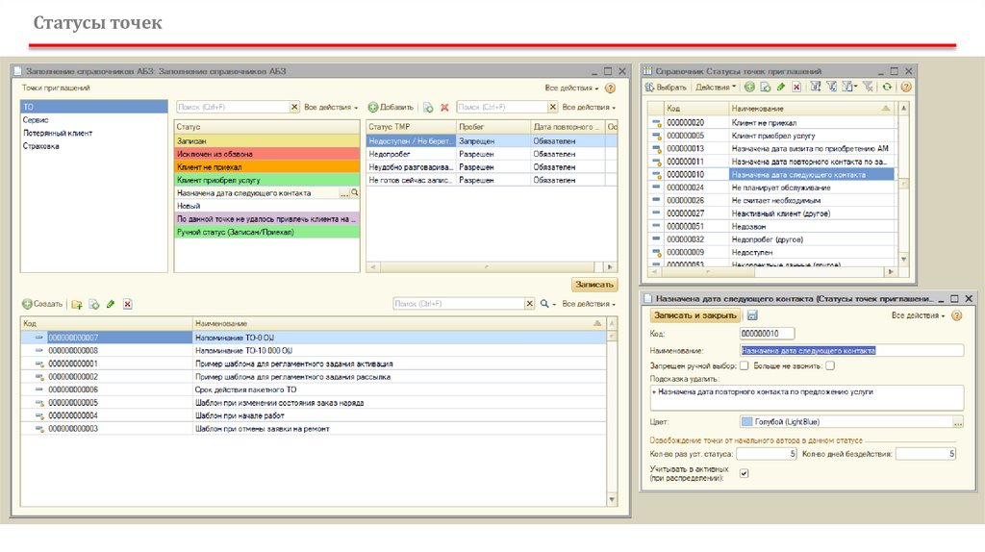Viewport: 985px width, 552px height.
Task: Select the Сервис item in Точки приглашений
Action: tap(35, 120)
